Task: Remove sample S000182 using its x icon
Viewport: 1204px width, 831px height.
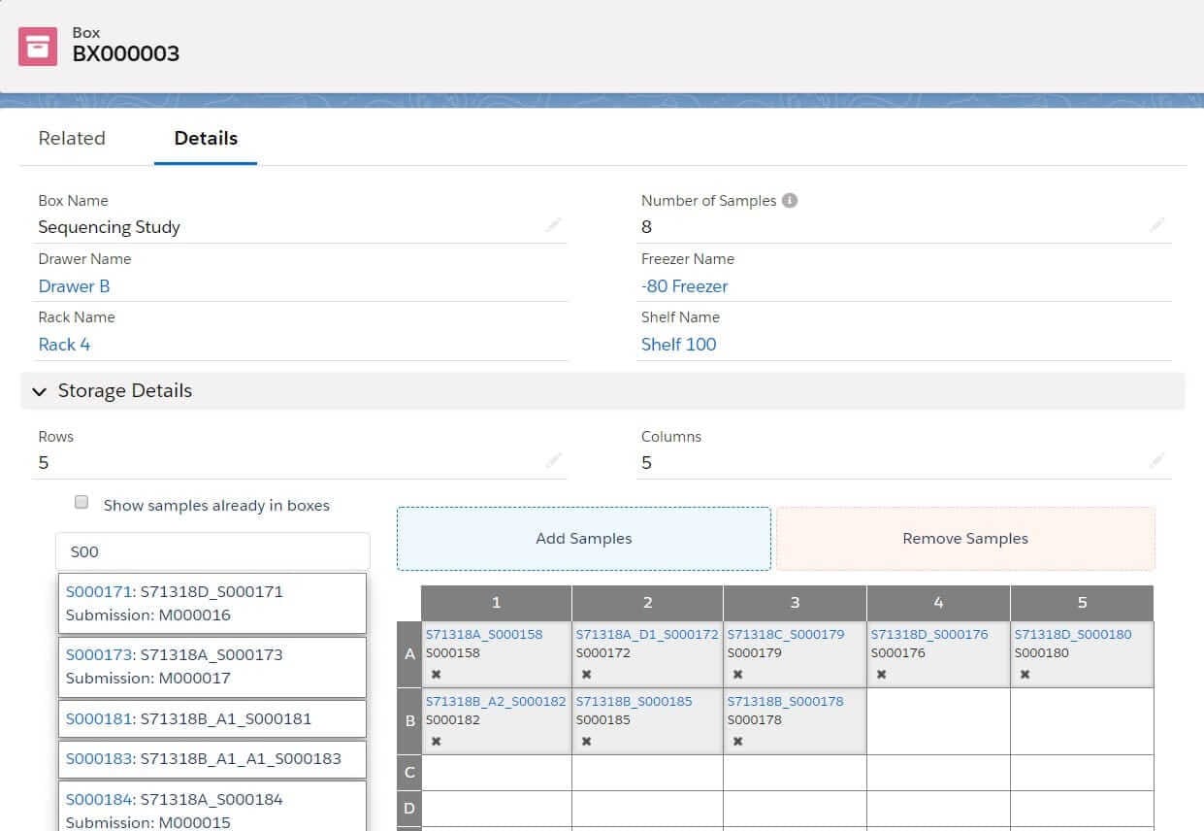Action: (x=436, y=741)
